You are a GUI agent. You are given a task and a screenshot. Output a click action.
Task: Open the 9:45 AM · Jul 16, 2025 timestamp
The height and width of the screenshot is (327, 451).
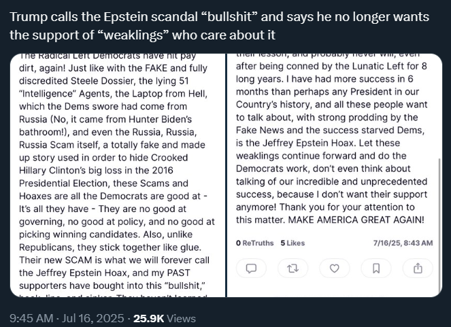[67, 318]
